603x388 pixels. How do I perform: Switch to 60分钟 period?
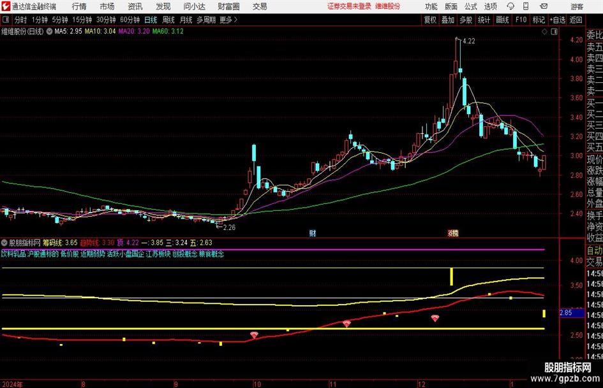130,20
